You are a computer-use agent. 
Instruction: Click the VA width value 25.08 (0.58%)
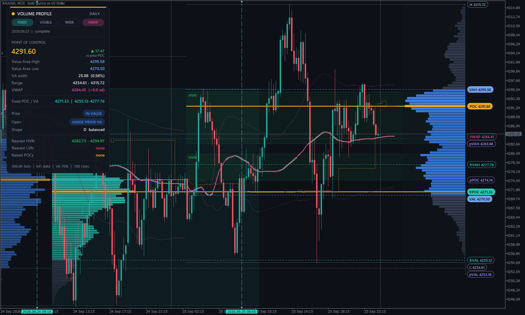click(x=91, y=76)
